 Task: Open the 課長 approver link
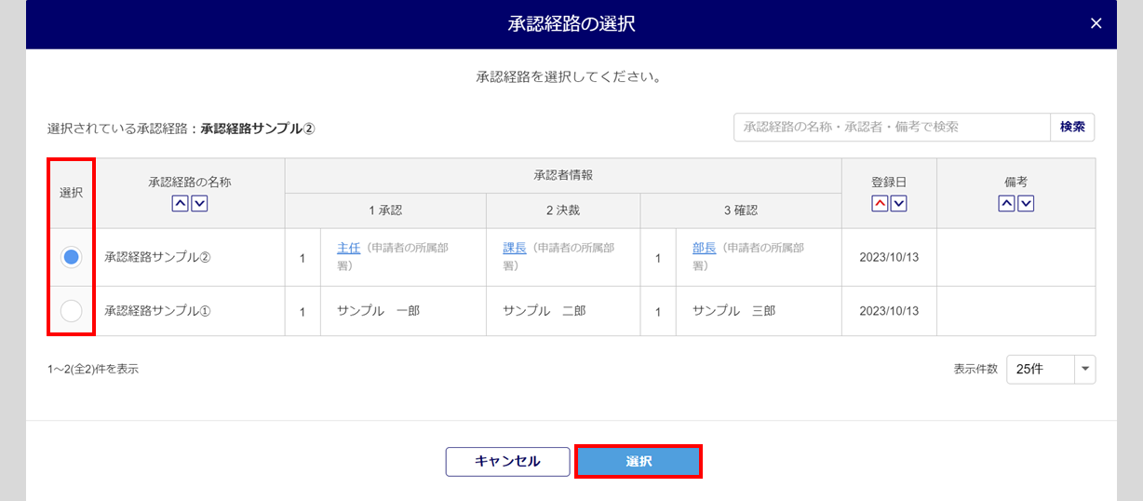point(515,249)
